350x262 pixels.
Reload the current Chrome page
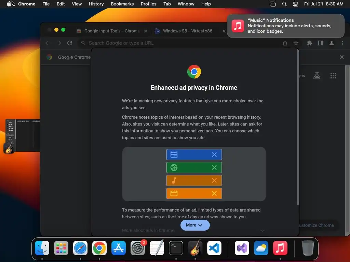[x=70, y=43]
